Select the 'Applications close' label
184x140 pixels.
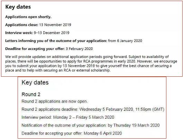[22, 25]
